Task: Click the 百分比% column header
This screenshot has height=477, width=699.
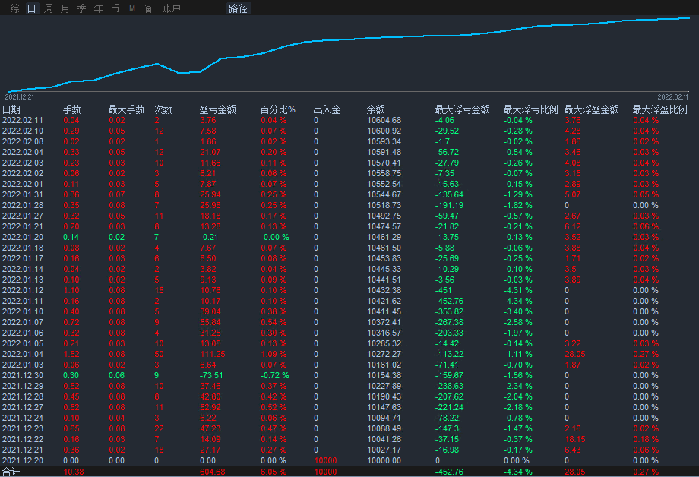Action: (x=277, y=109)
